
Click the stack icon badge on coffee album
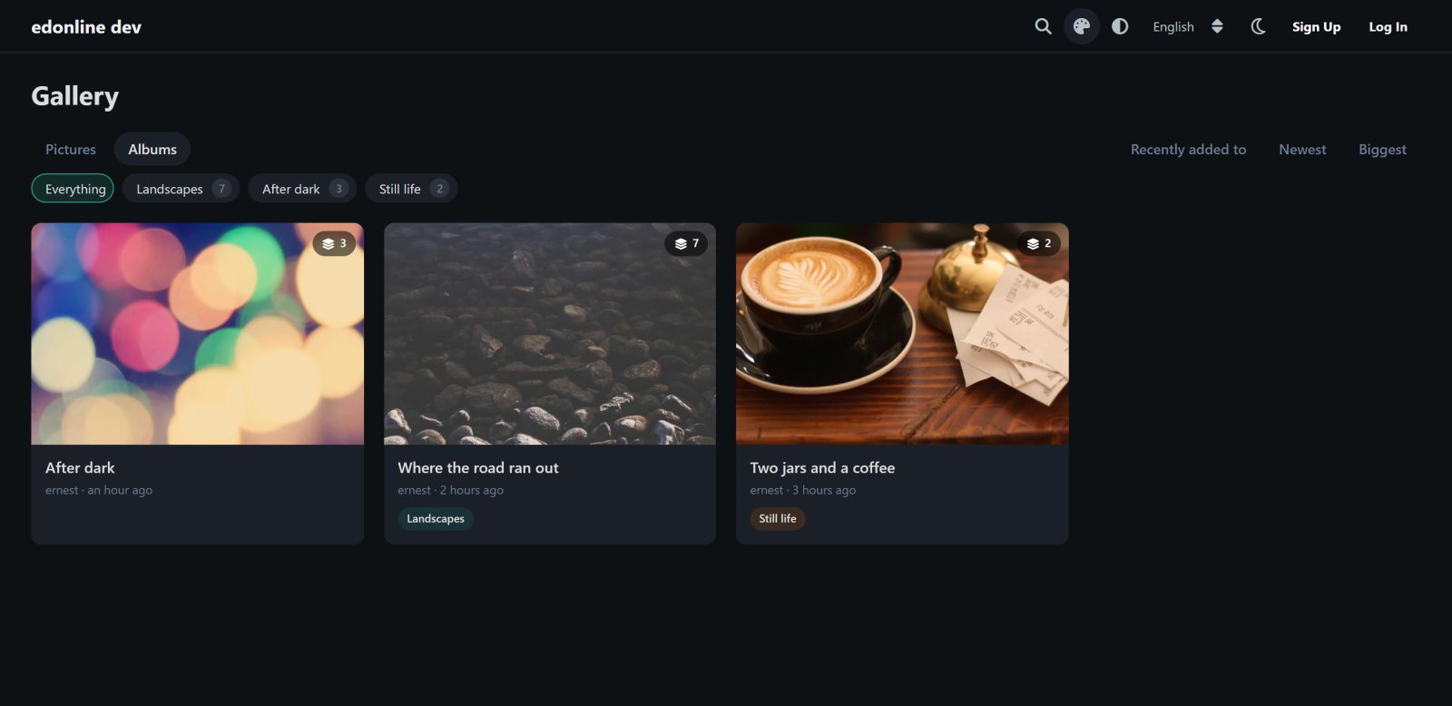click(x=1038, y=243)
